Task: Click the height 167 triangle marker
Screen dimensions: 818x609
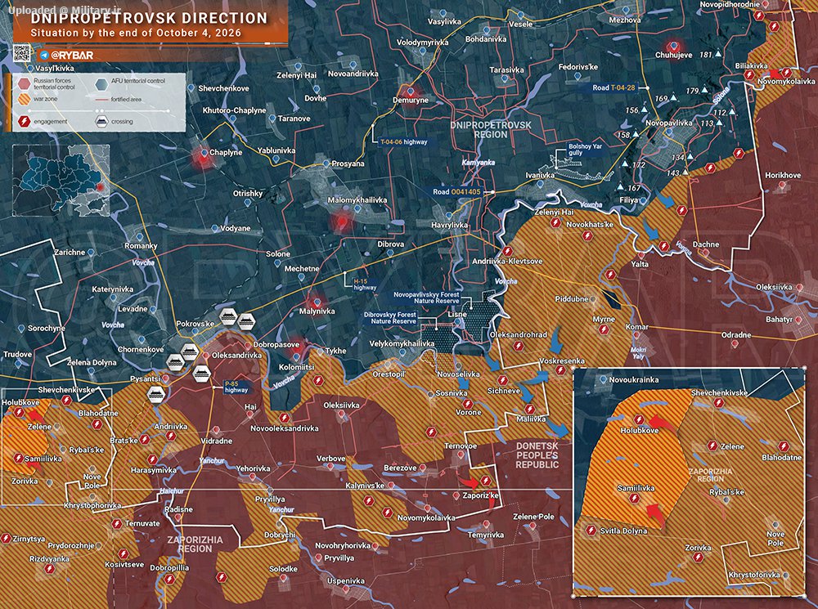Action: pyautogui.click(x=620, y=186)
